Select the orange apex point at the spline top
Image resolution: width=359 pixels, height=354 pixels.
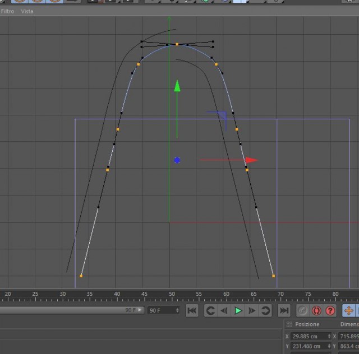tap(177, 44)
